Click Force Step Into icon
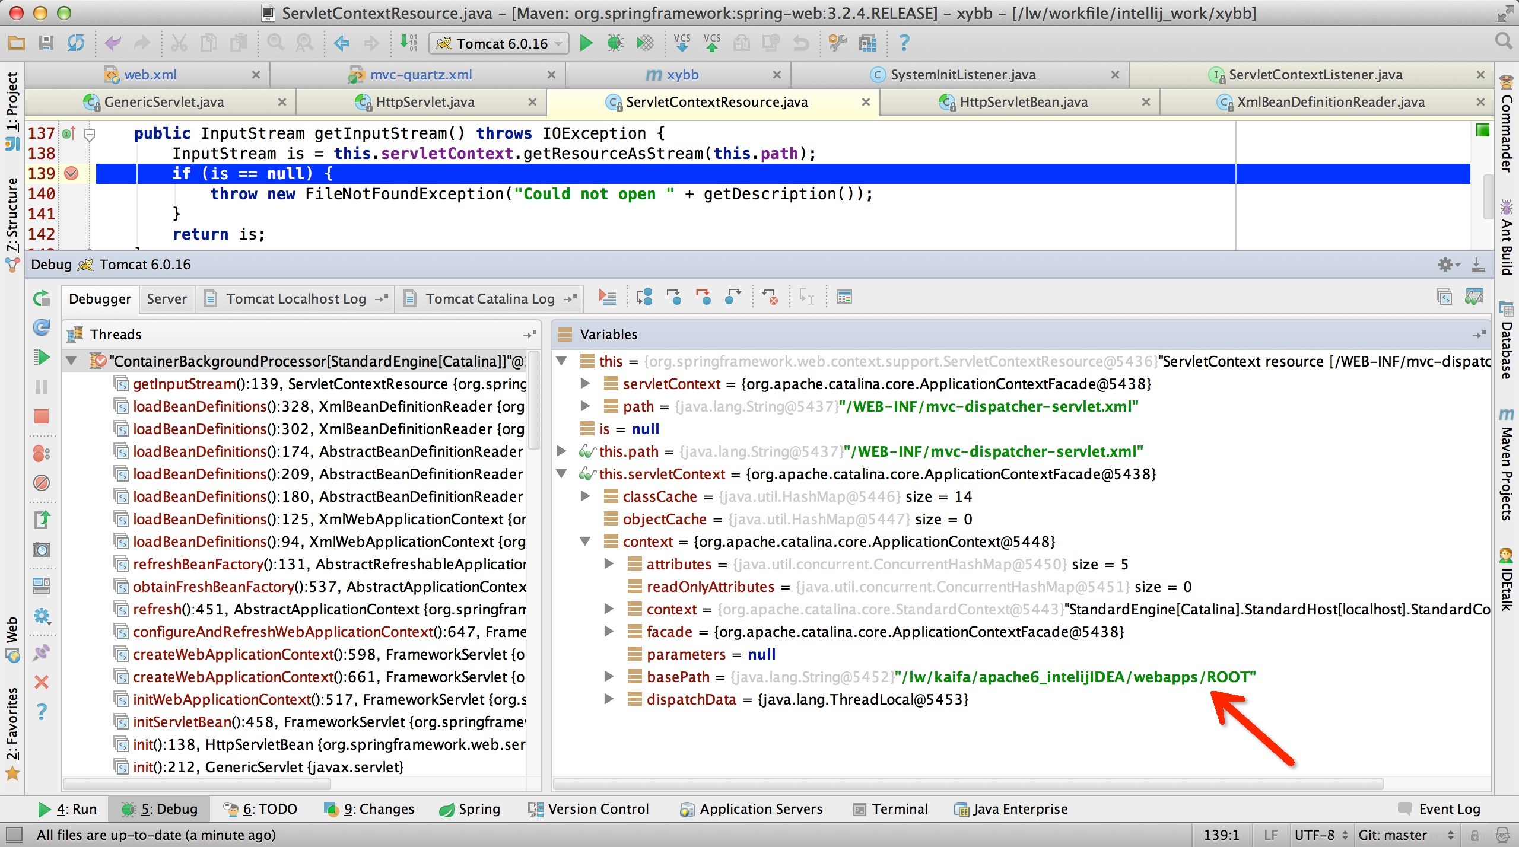1519x847 pixels. pos(704,297)
